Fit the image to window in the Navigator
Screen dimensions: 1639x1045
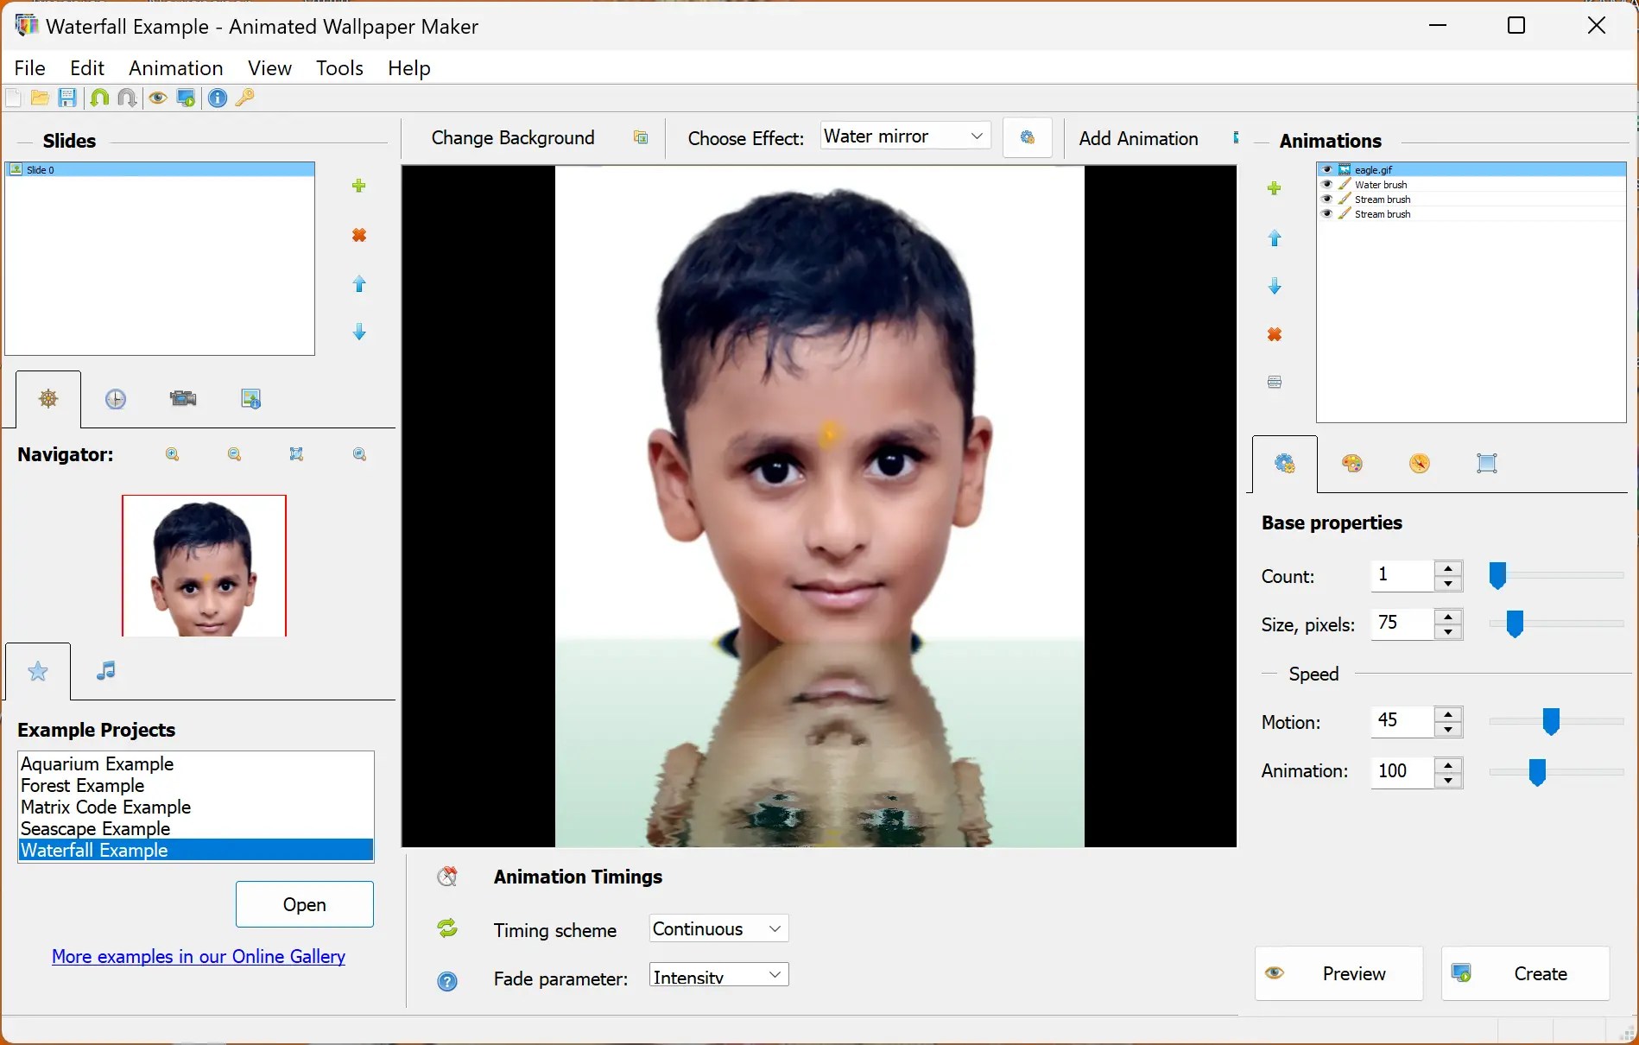[x=296, y=454]
